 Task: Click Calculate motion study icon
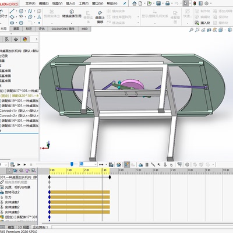point(13,165)
